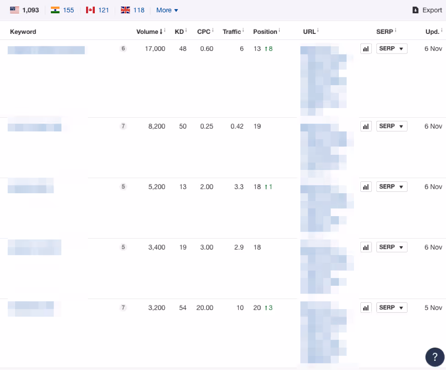Open blurred keyword link in 17,000 volume row
446x370 pixels.
click(x=46, y=50)
